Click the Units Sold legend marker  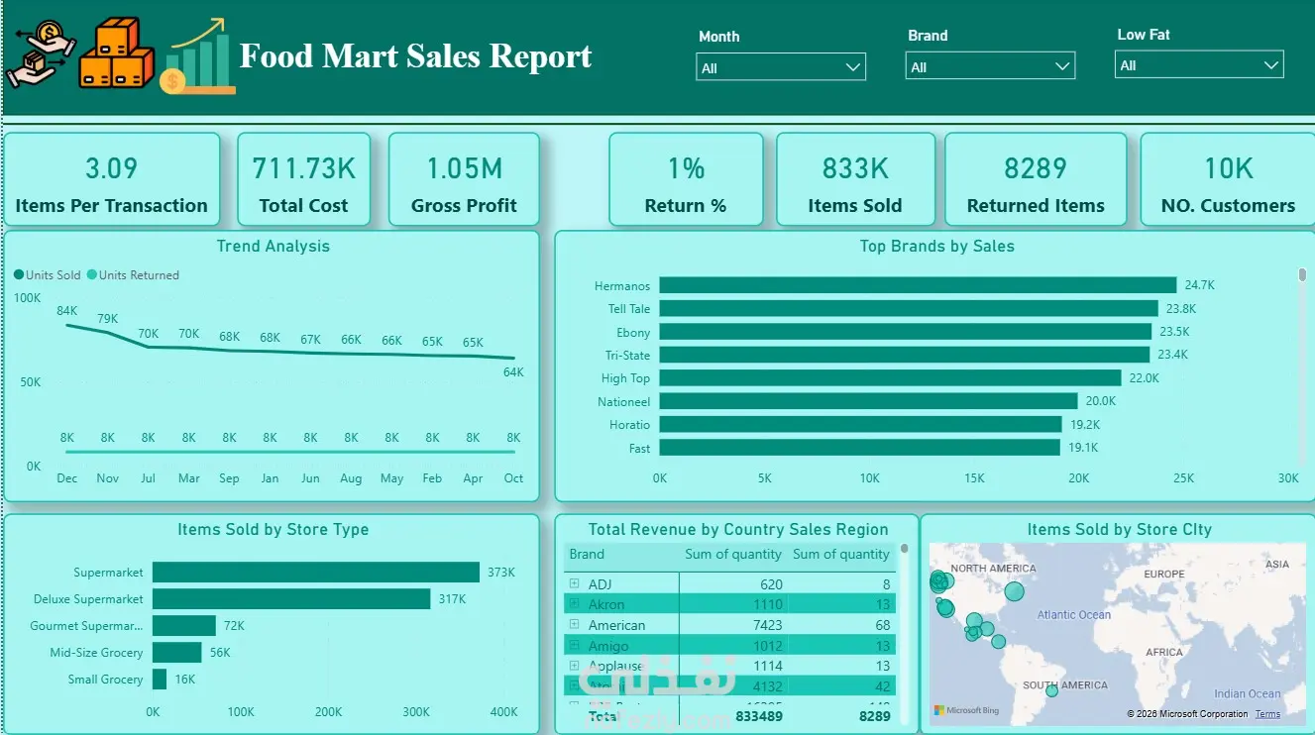pyautogui.click(x=19, y=275)
